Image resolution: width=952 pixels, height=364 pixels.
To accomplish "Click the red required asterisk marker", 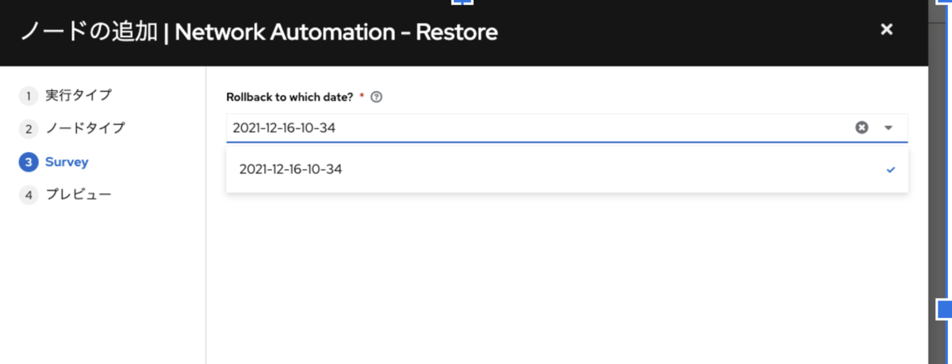I will 363,96.
